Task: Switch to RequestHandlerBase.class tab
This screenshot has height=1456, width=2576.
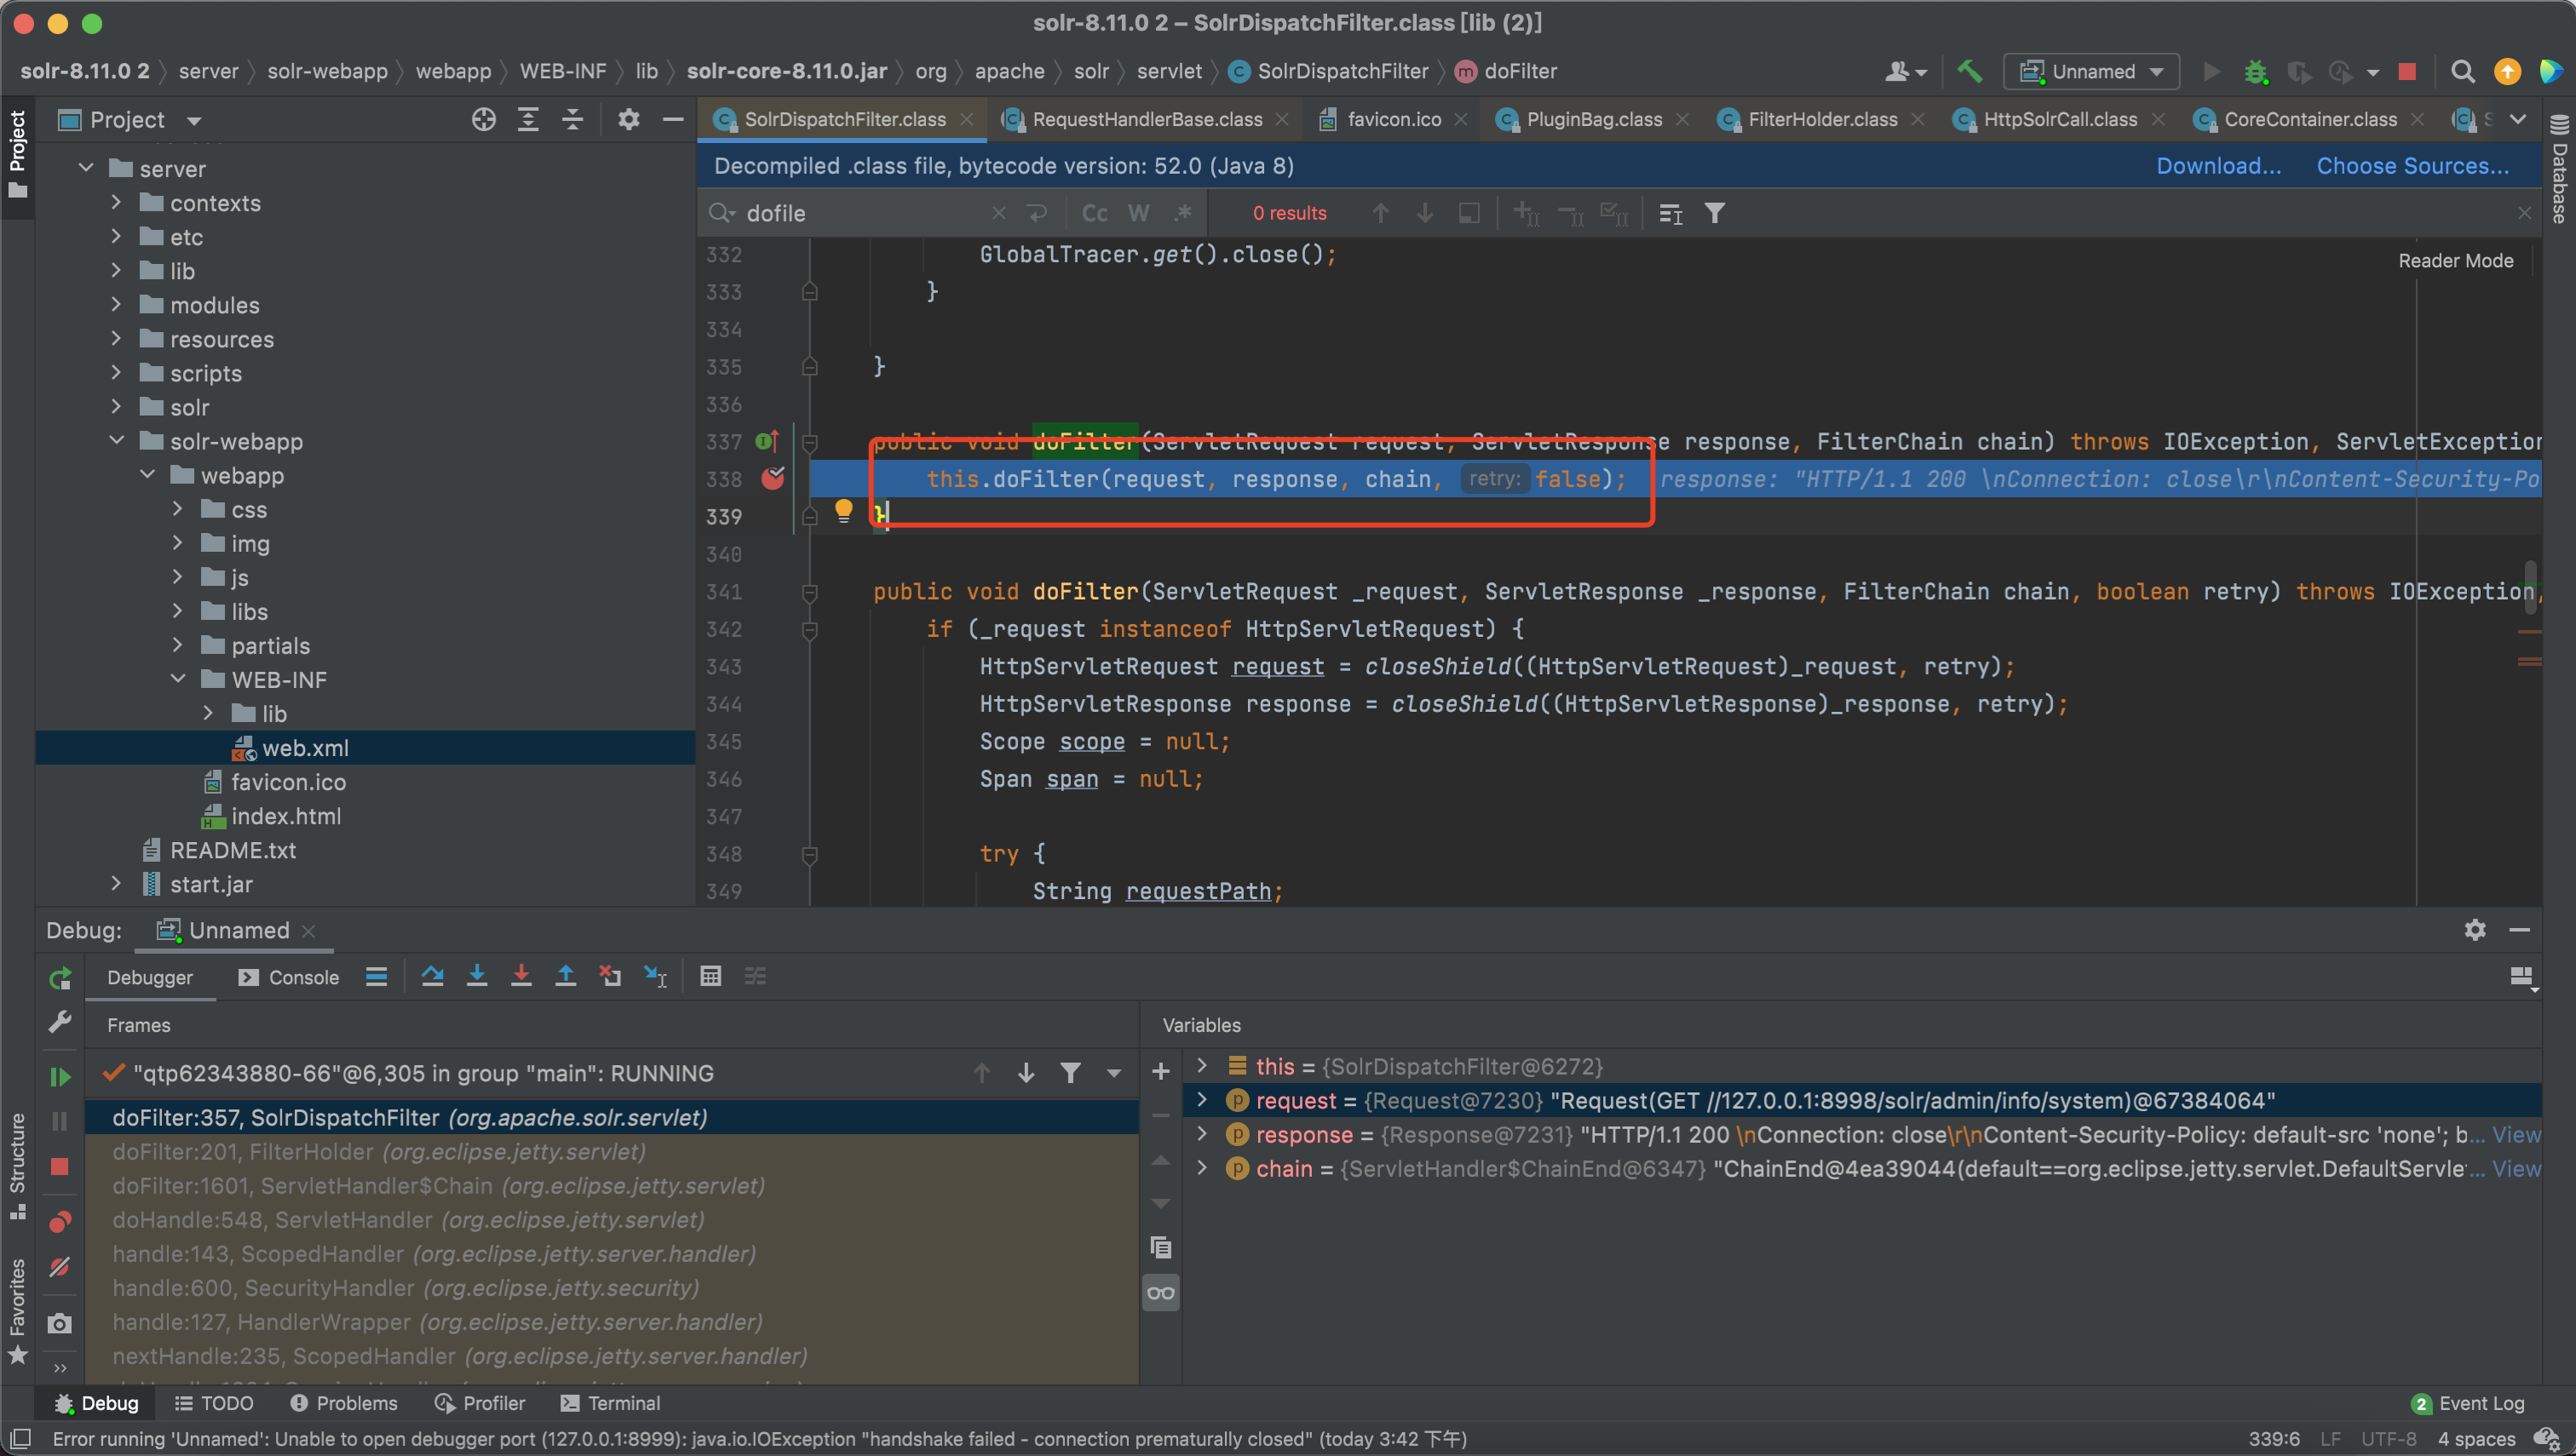Action: point(1147,119)
